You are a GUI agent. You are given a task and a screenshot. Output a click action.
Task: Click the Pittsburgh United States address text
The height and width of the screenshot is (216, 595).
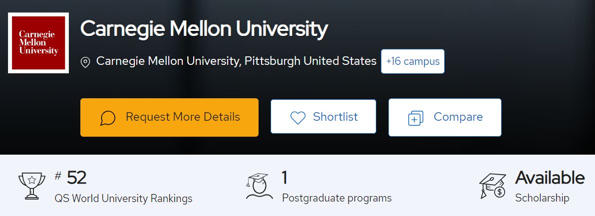(x=310, y=61)
